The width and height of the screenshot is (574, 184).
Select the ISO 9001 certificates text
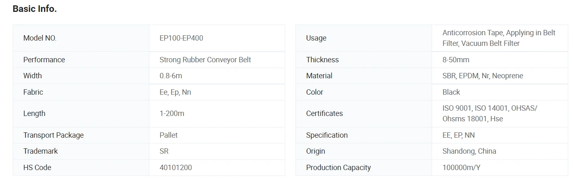[490, 114]
